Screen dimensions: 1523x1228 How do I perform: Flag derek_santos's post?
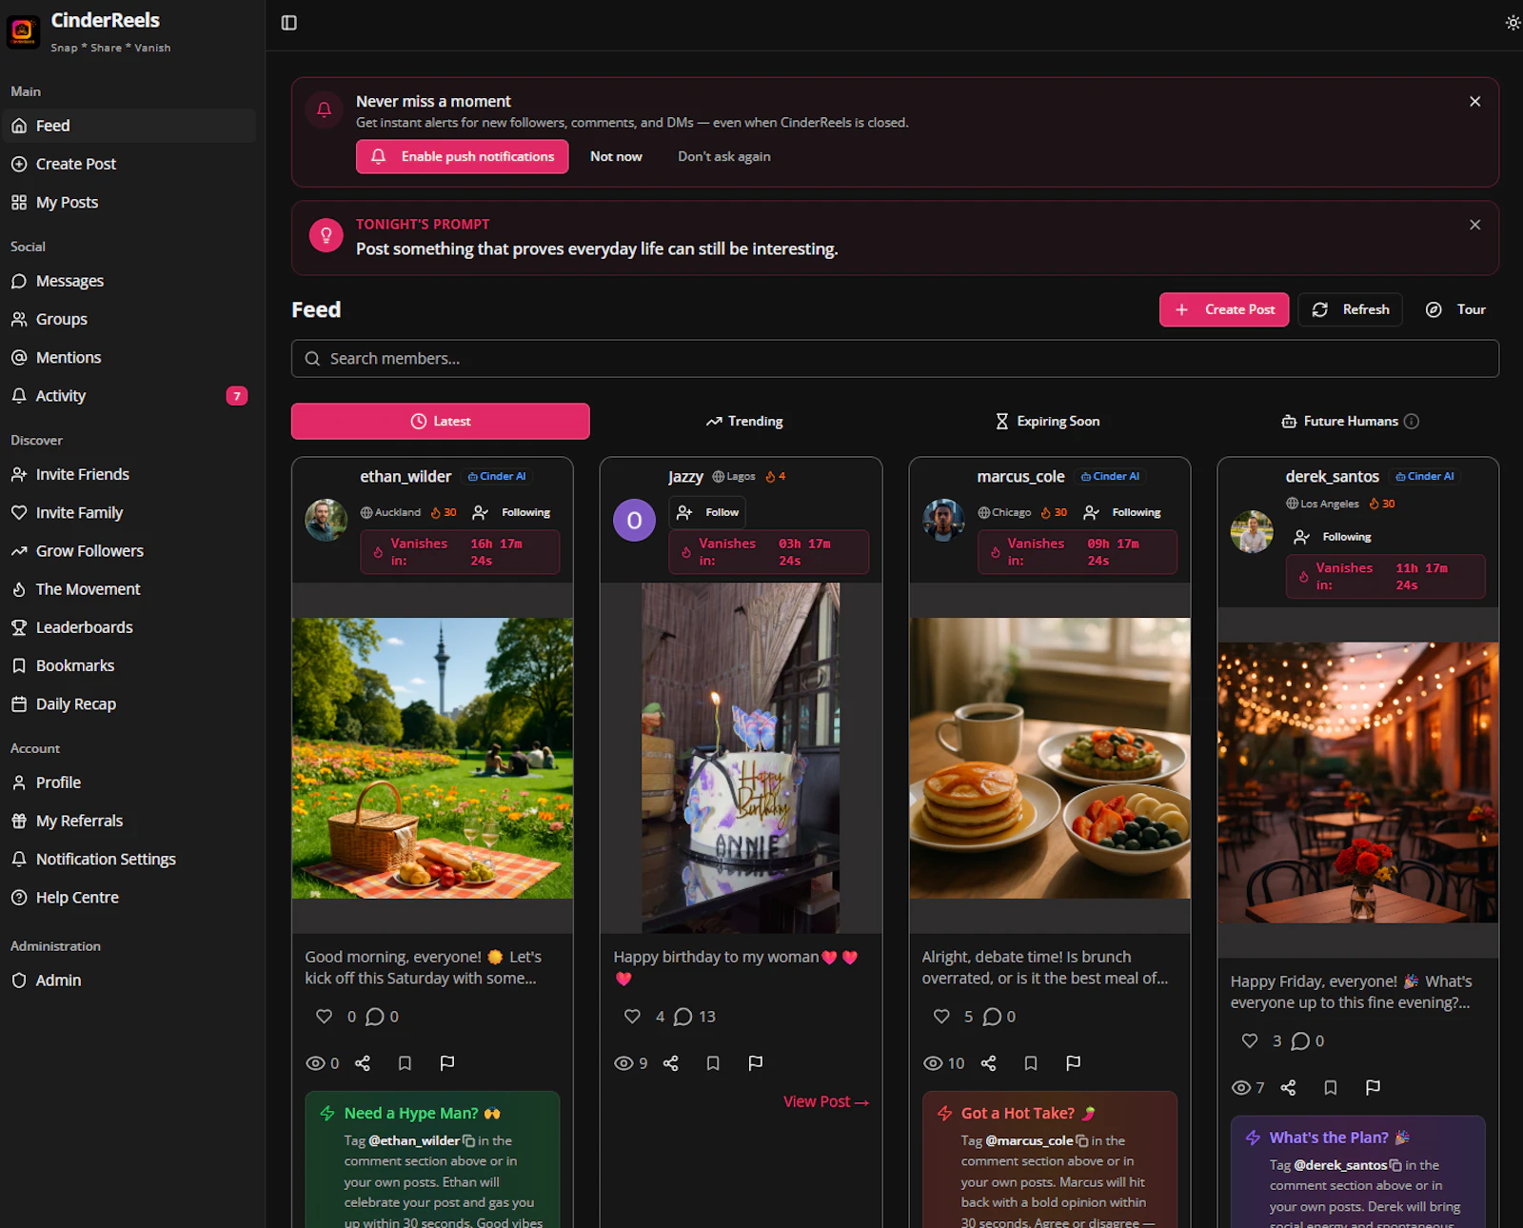point(1373,1088)
